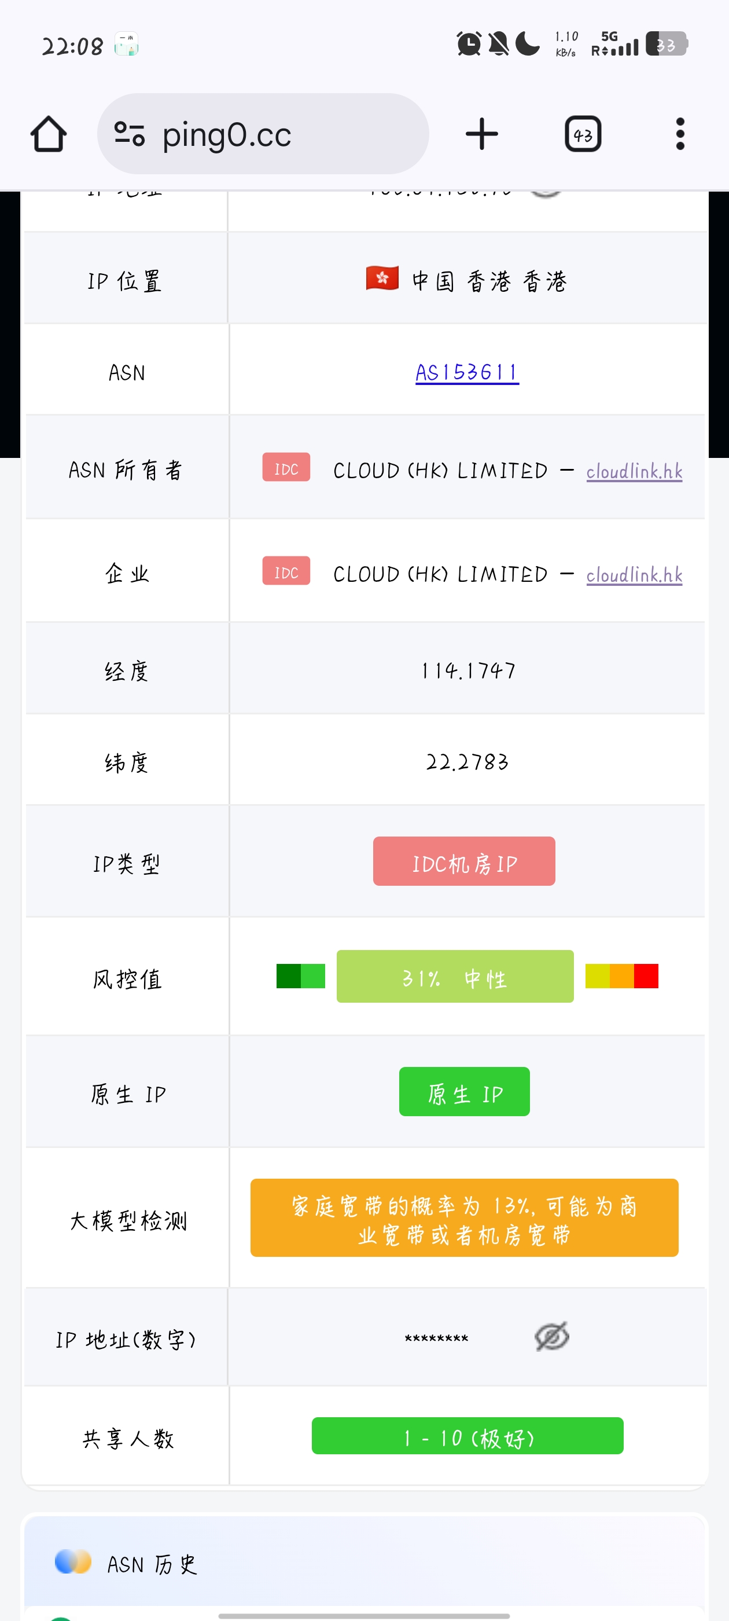The image size is (729, 1621).
Task: Click the yellow-red high-risk color swatch
Action: [621, 976]
